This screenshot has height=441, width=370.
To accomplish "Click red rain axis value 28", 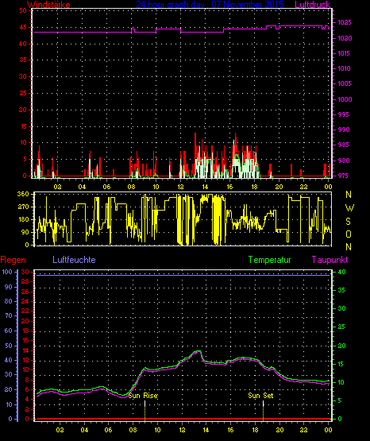I will coord(25,281).
